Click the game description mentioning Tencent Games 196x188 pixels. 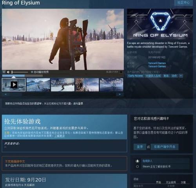[x=158, y=45]
